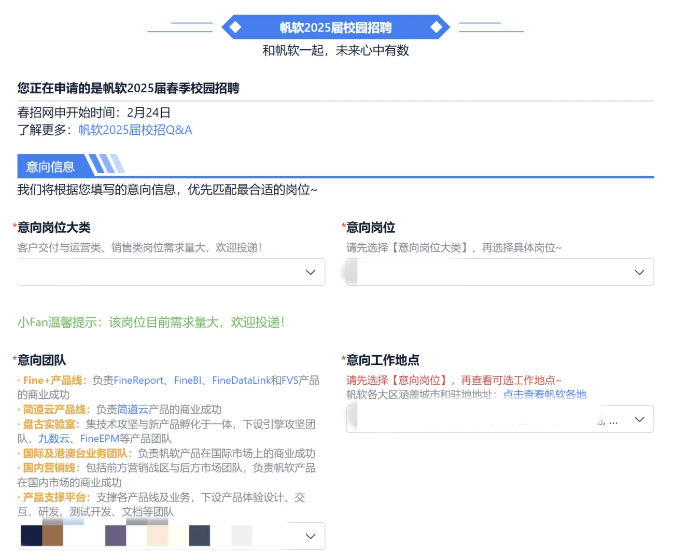Click the 简道云产品线 team label
Screen dimensions: 673x560
click(x=54, y=410)
